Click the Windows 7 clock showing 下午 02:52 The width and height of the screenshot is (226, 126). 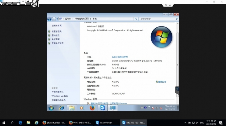170,108
